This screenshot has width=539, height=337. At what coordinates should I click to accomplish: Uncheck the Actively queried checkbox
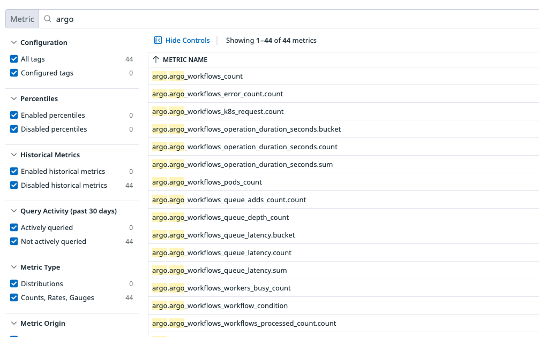tap(14, 227)
